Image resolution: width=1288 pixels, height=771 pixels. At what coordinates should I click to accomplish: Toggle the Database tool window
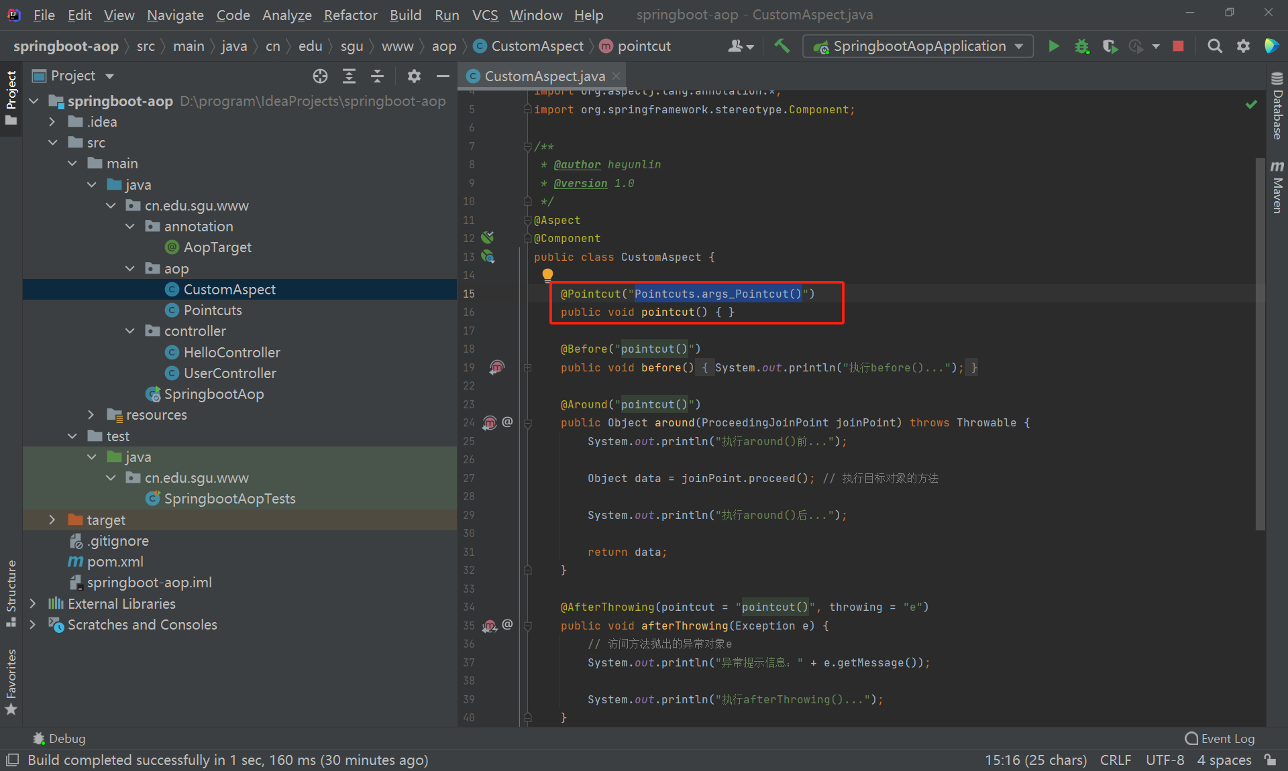point(1277,107)
